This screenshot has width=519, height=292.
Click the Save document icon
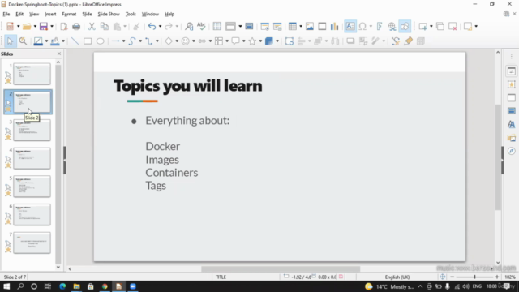[43, 26]
